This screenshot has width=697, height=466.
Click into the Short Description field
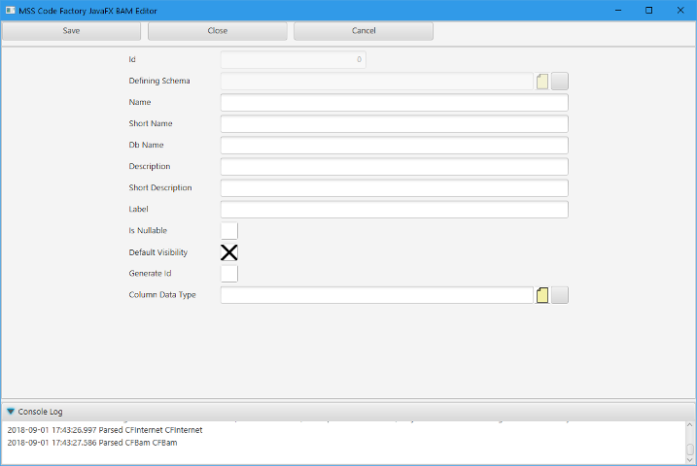(x=394, y=188)
